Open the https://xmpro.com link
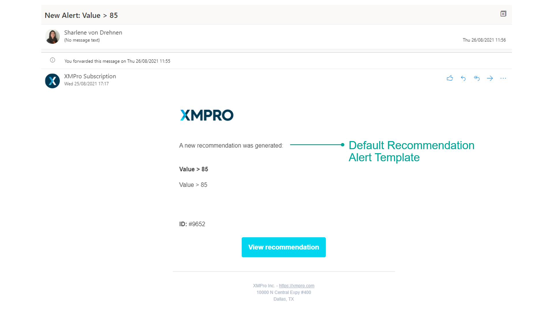The width and height of the screenshot is (554, 311). point(296,286)
